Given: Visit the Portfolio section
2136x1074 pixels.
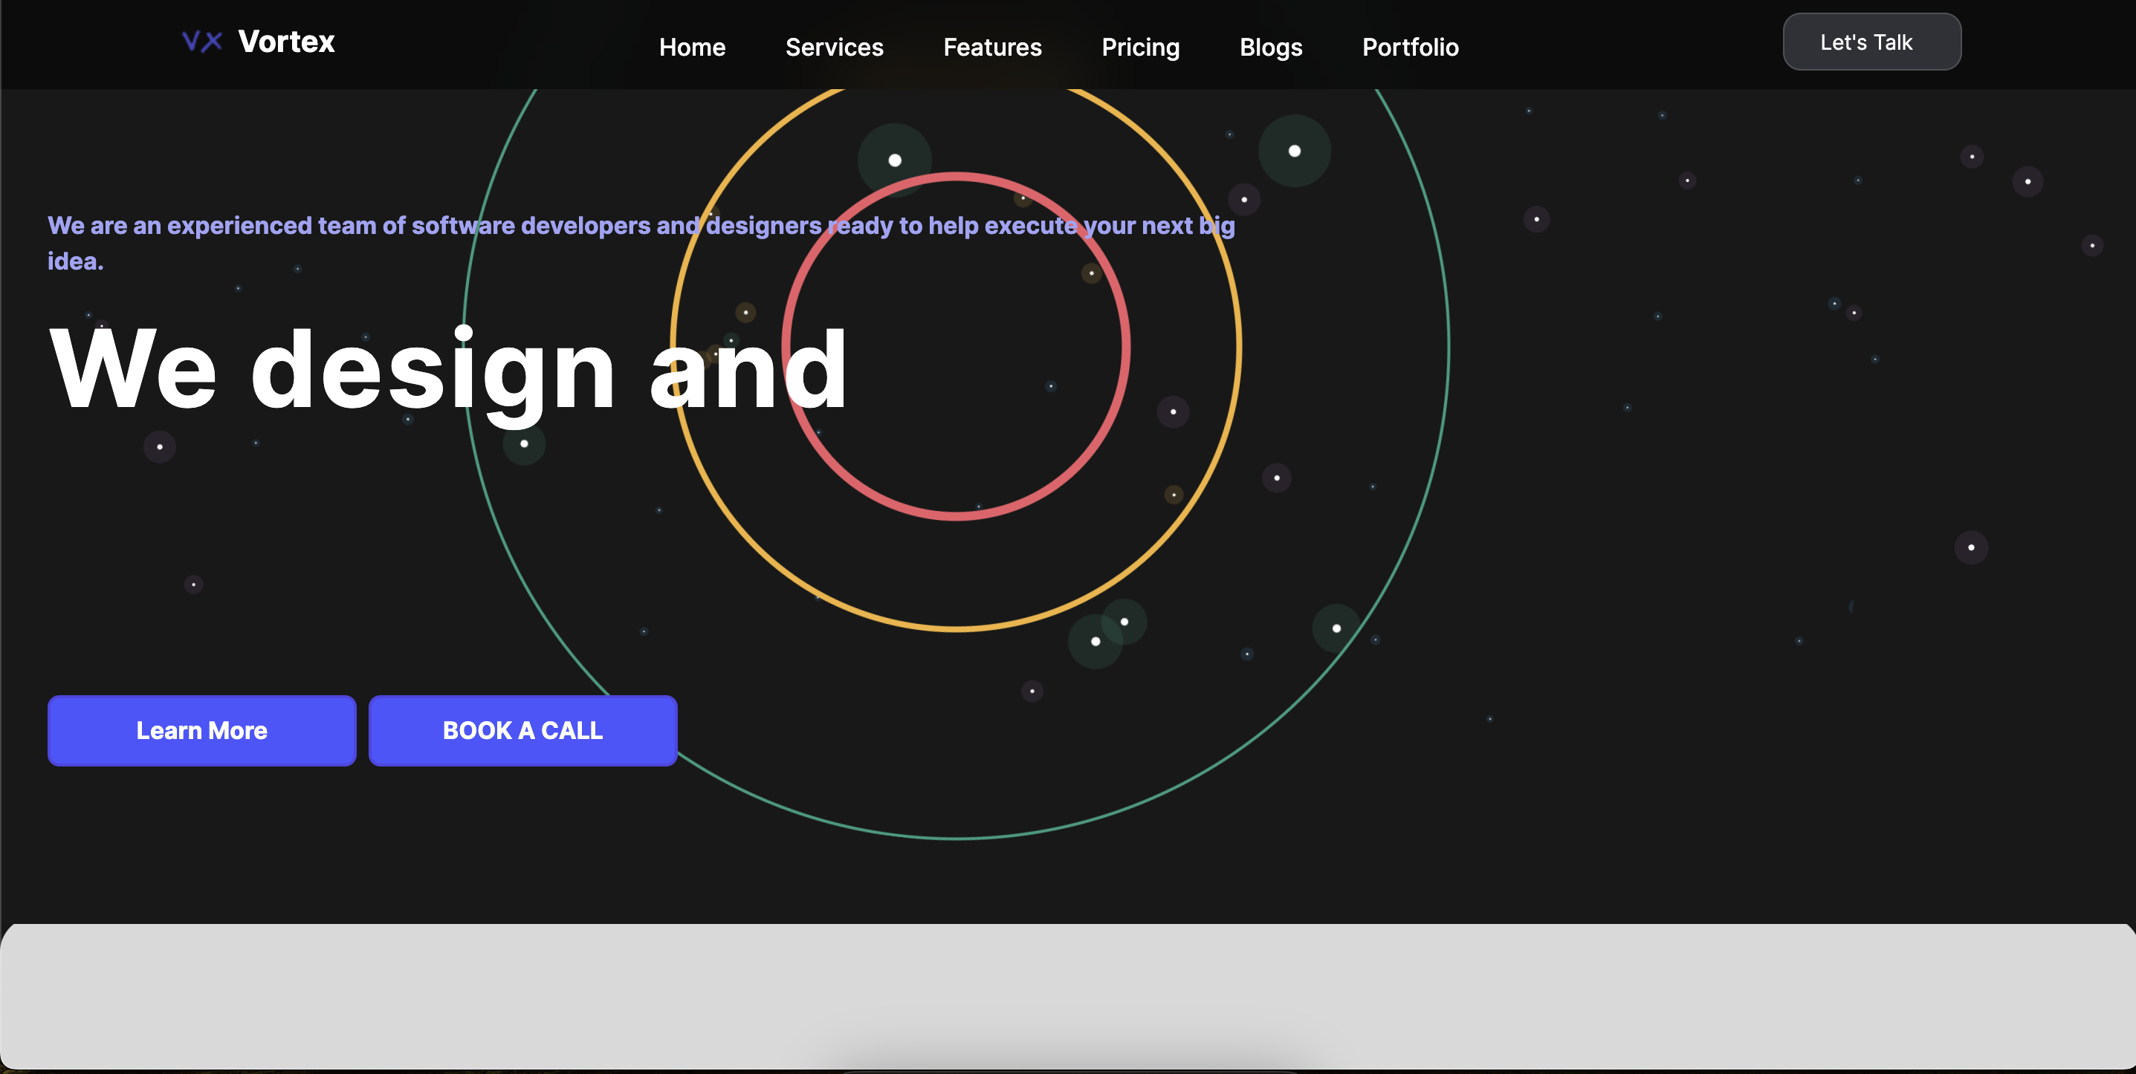Looking at the screenshot, I should 1410,48.
